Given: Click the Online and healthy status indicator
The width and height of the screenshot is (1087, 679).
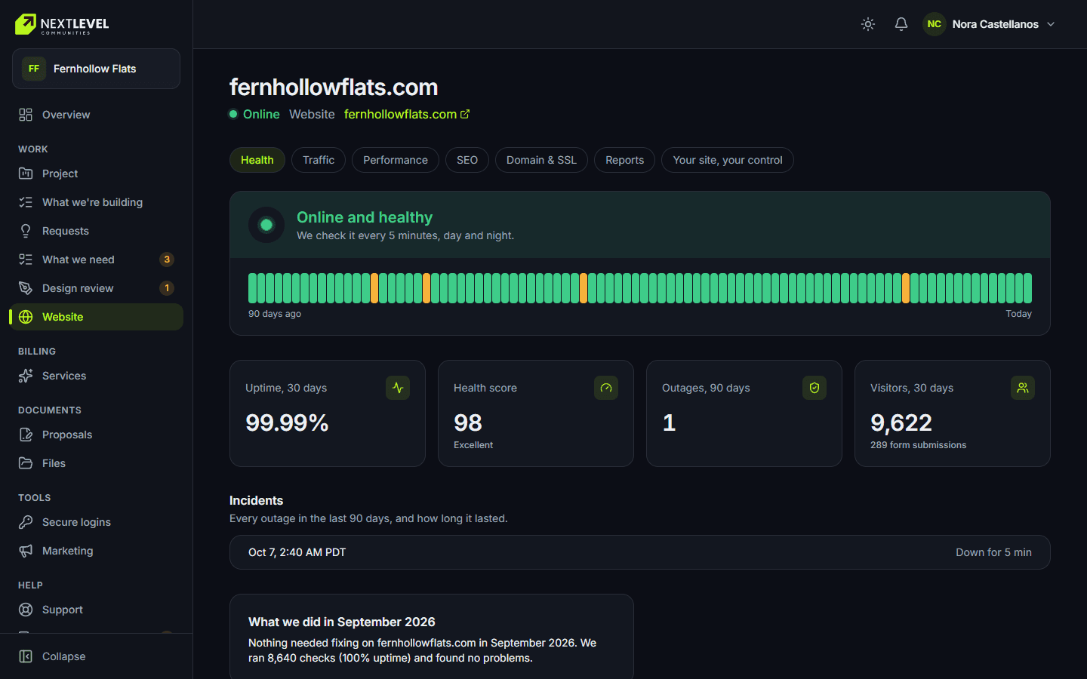Looking at the screenshot, I should [x=266, y=225].
